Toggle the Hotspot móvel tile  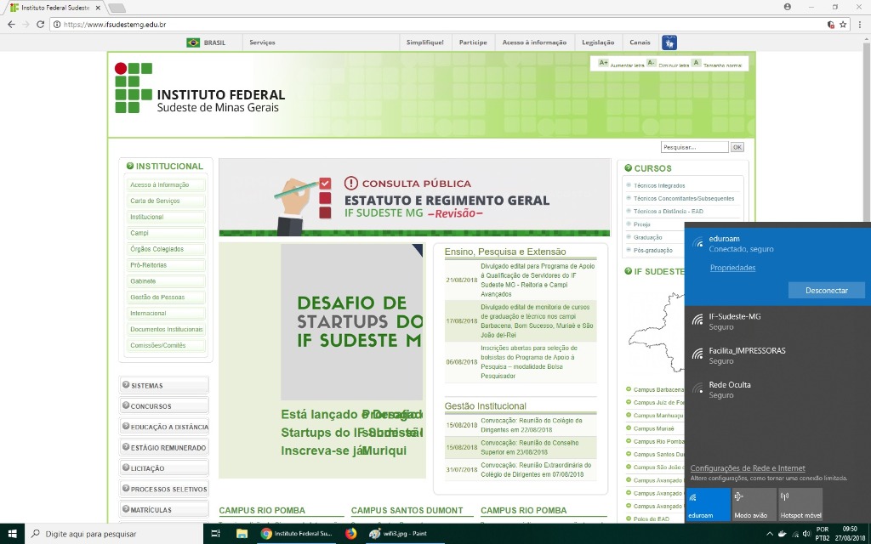tap(800, 504)
